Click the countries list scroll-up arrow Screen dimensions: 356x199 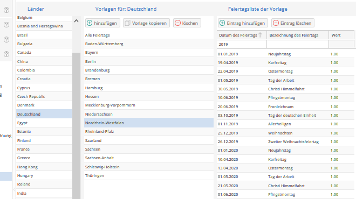tap(76, 21)
